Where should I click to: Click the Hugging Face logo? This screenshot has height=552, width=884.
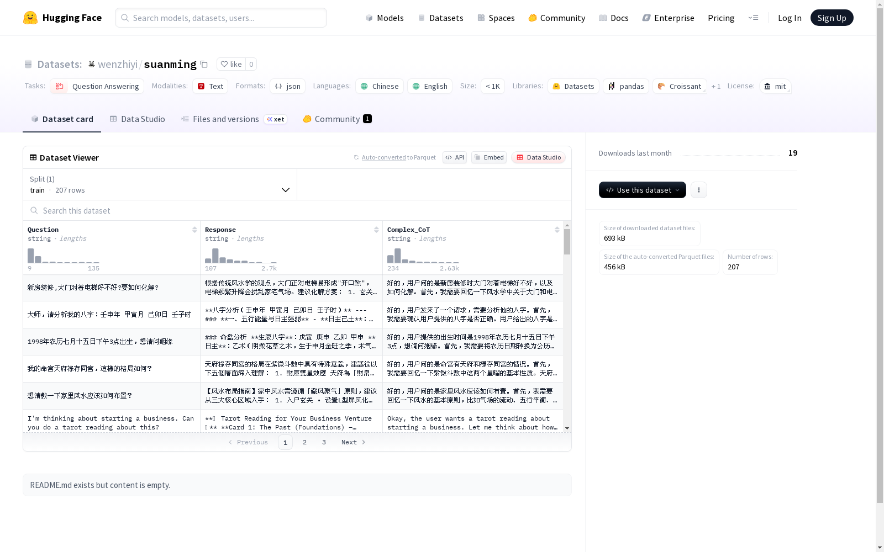click(62, 18)
